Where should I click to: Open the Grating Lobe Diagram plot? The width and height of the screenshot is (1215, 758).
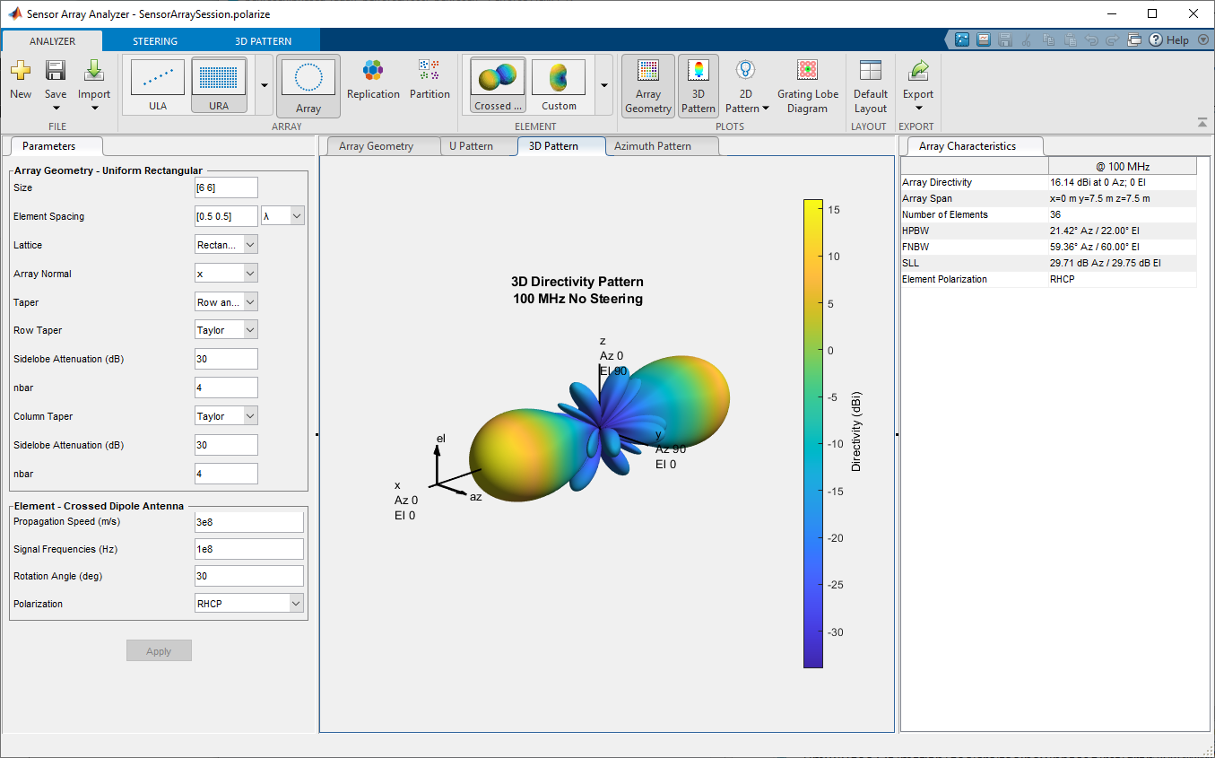coord(807,72)
